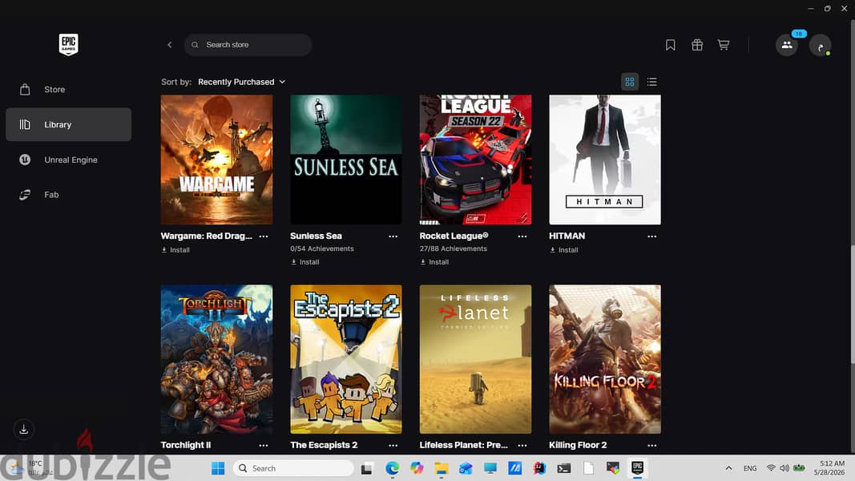Viewport: 855px width, 481px height.
Task: Click Epic Games Launcher taskbar icon
Action: pyautogui.click(x=637, y=468)
